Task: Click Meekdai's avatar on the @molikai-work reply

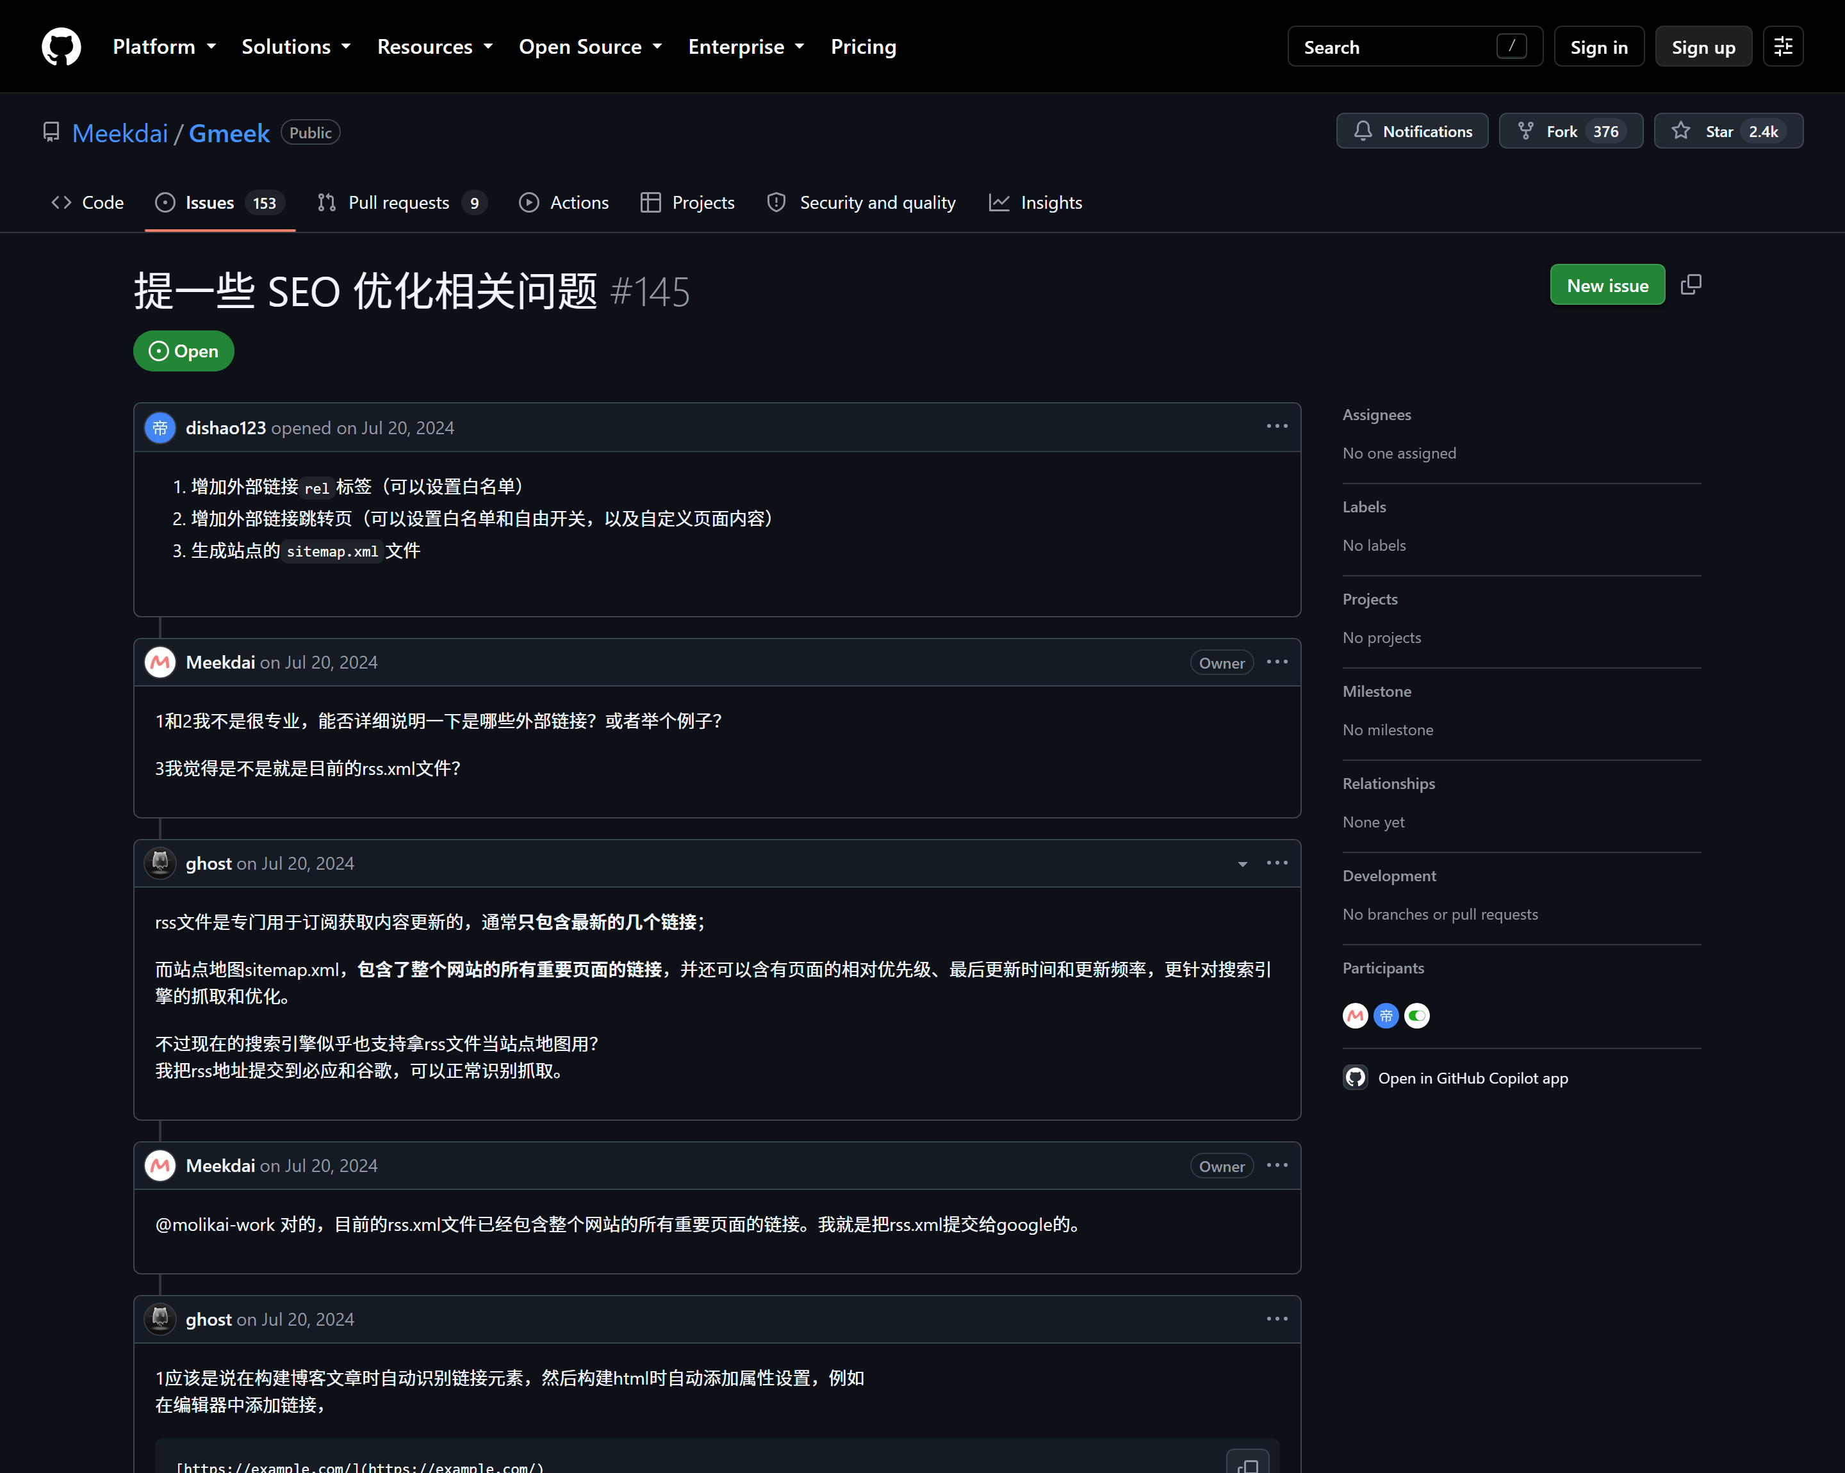Action: 160,1165
